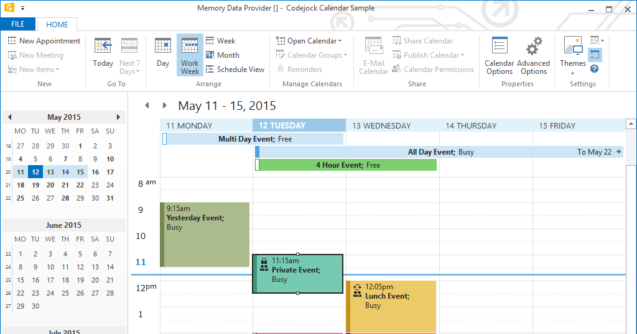Create a New Appointment
The height and width of the screenshot is (334, 637).
[44, 41]
